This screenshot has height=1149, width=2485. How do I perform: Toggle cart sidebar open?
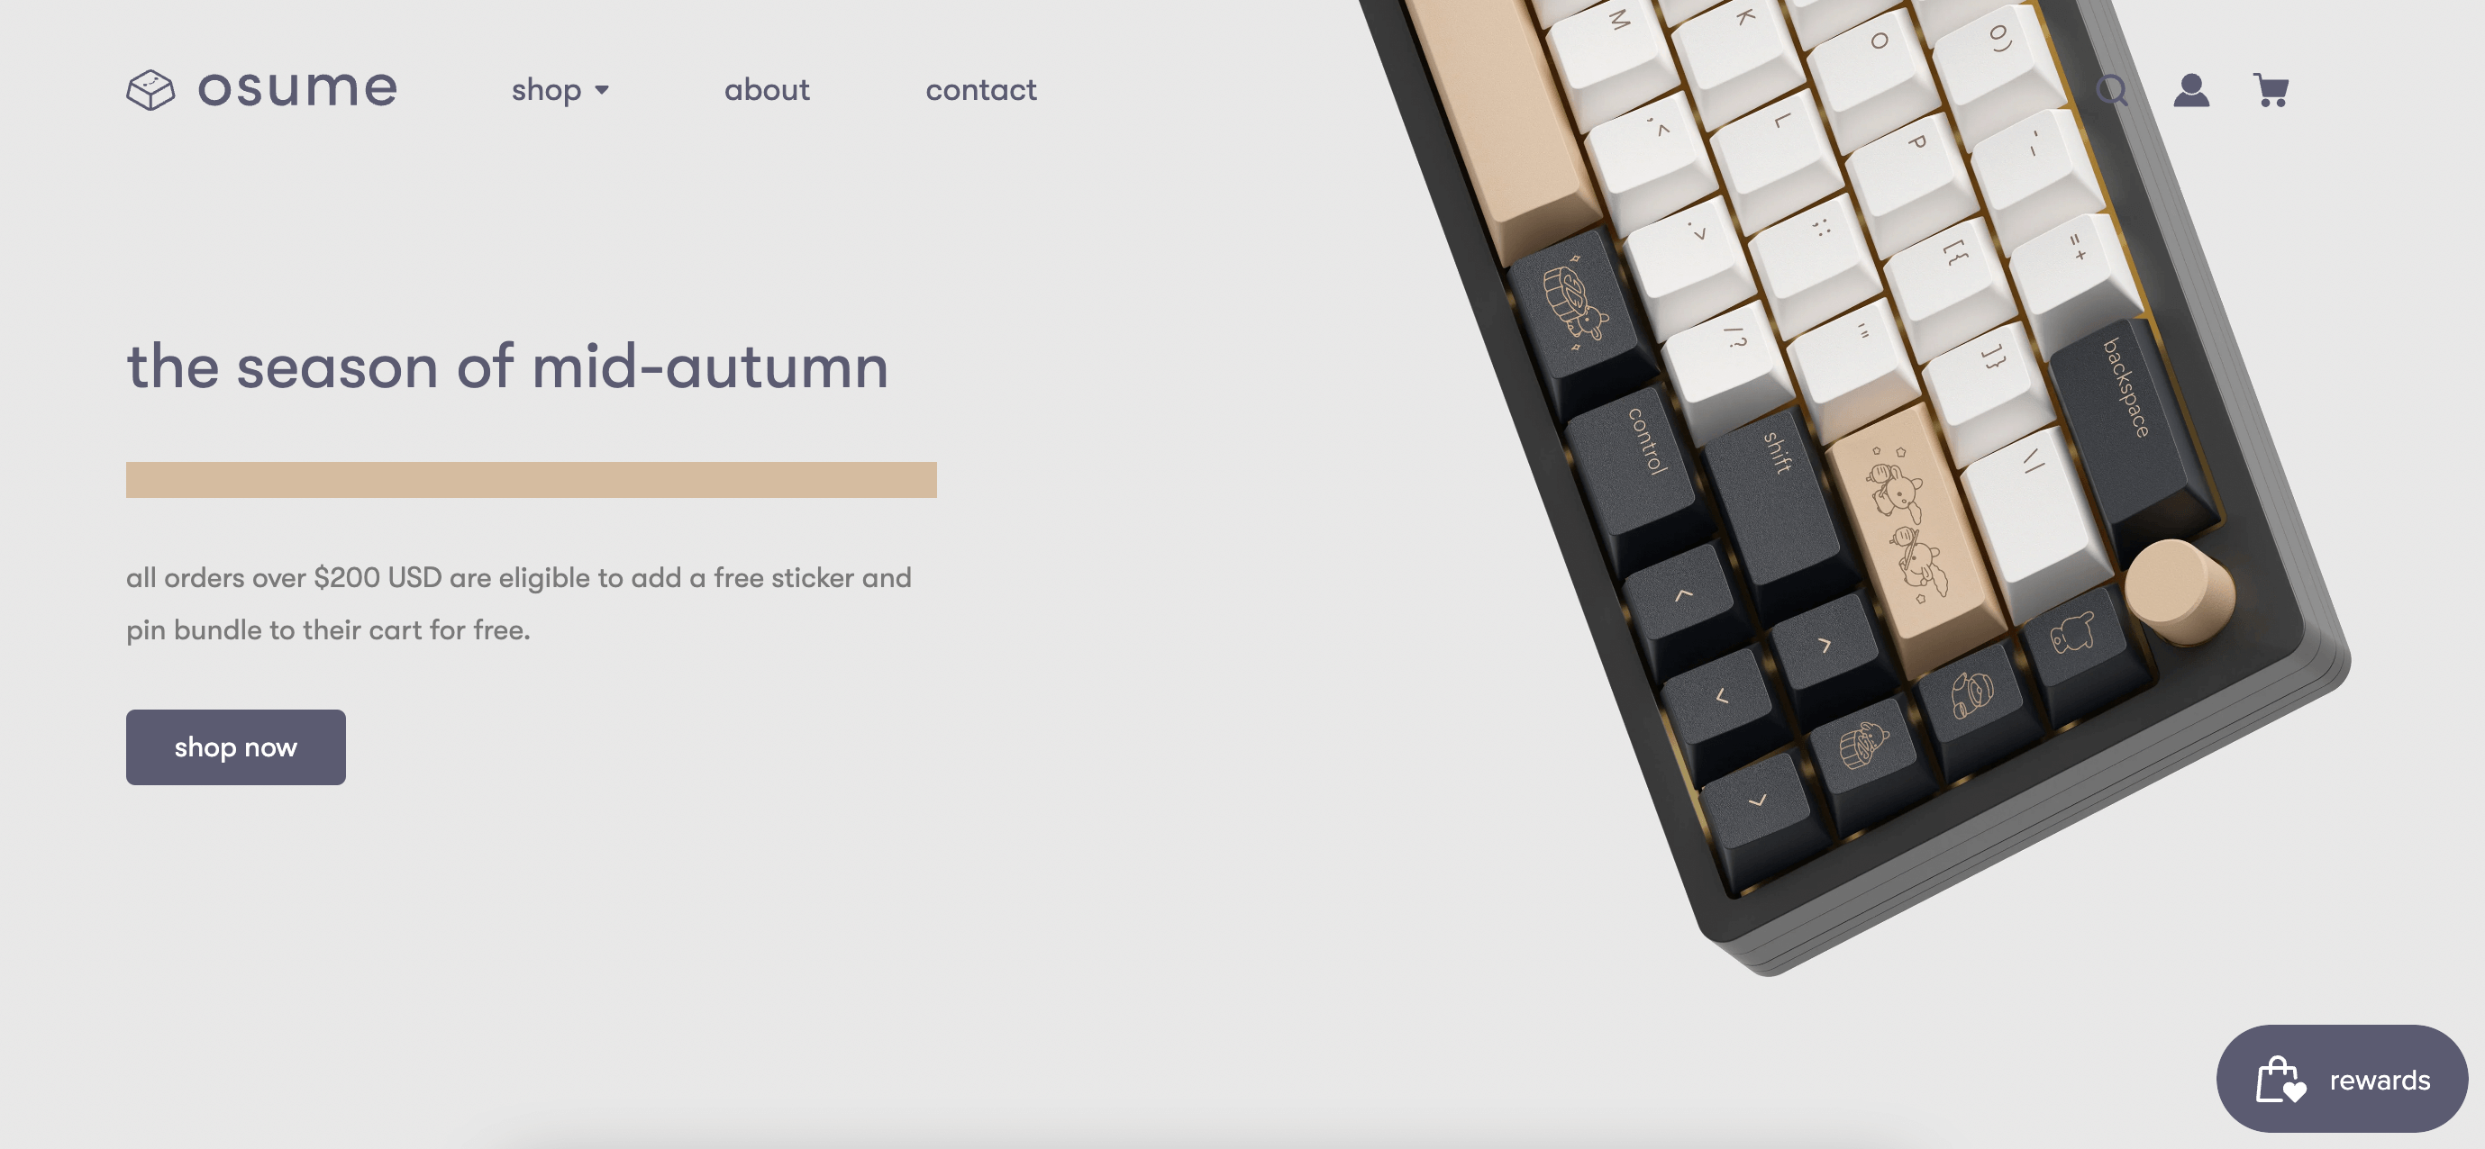[2271, 89]
